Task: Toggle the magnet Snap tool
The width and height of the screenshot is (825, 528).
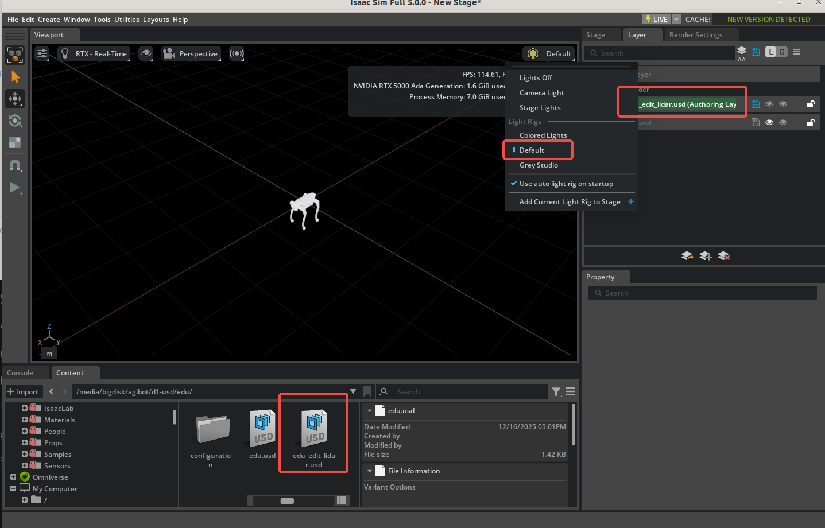Action: point(15,165)
